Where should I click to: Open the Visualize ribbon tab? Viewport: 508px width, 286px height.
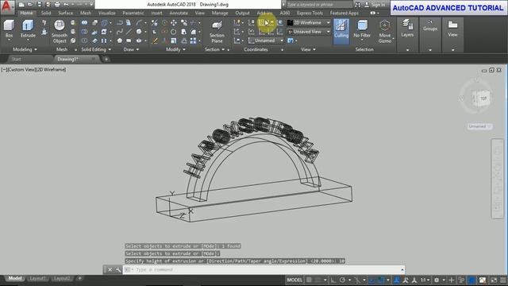[106, 13]
